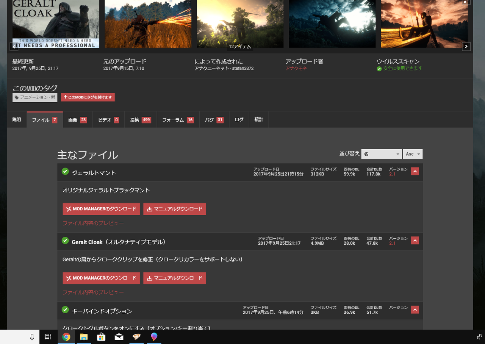Click the fullscreen expand icon in gallery
Image resolution: width=485 pixels, height=344 pixels.
tap(466, 2)
